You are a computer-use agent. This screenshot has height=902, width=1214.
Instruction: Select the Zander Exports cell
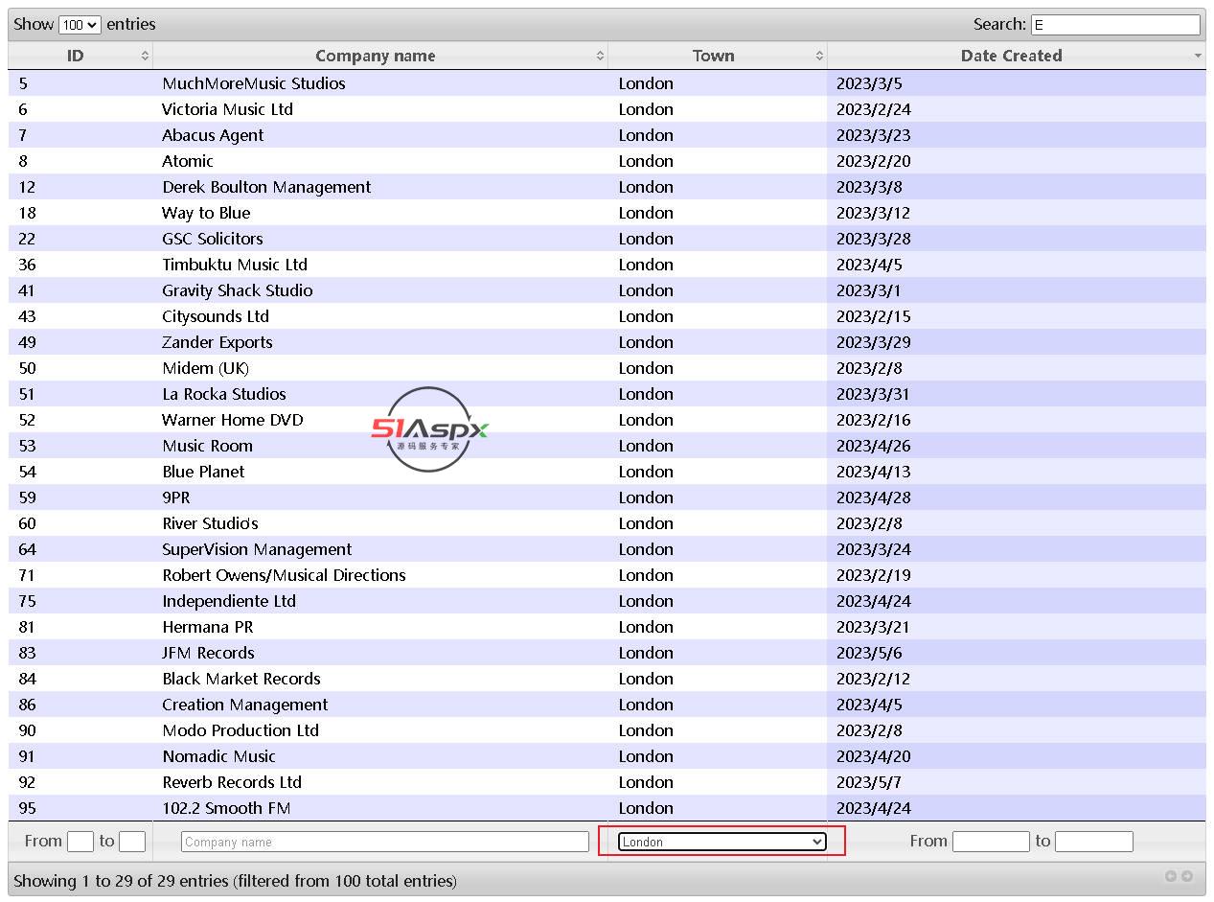coord(218,342)
